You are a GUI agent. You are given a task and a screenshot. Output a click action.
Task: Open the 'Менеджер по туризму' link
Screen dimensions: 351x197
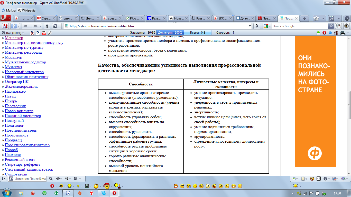pos(24,47)
